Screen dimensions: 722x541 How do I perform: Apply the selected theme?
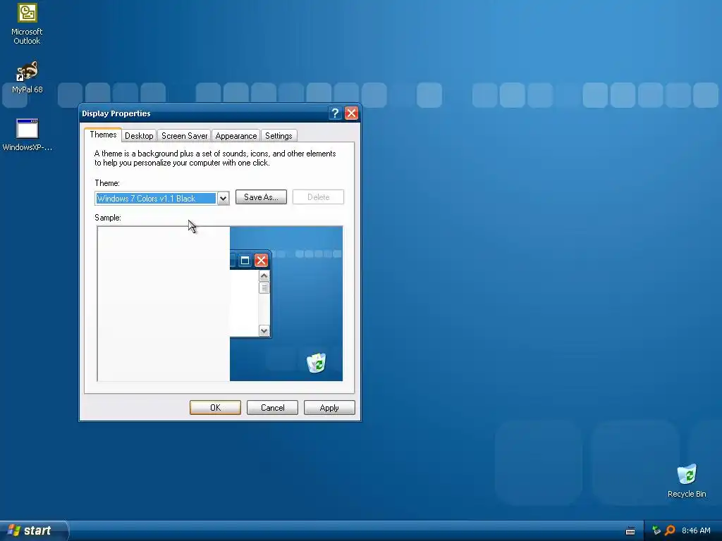click(x=329, y=408)
